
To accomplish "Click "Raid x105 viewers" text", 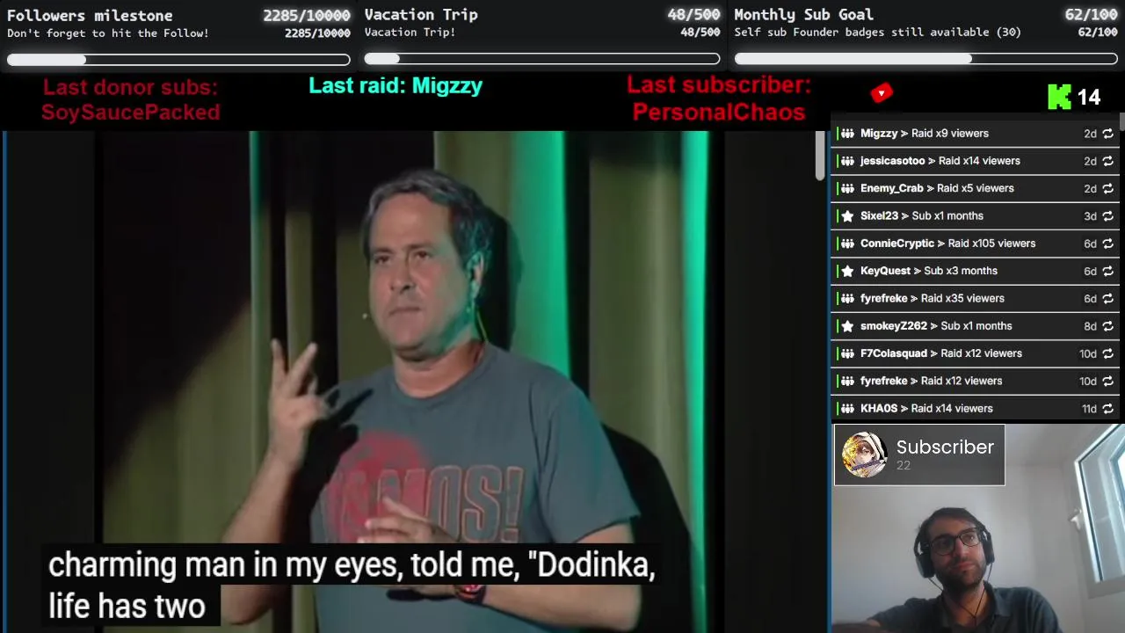I will (991, 244).
